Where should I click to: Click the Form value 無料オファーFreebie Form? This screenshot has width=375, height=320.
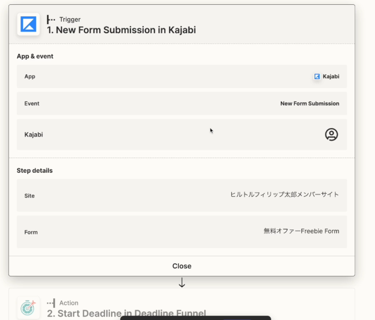301,231
